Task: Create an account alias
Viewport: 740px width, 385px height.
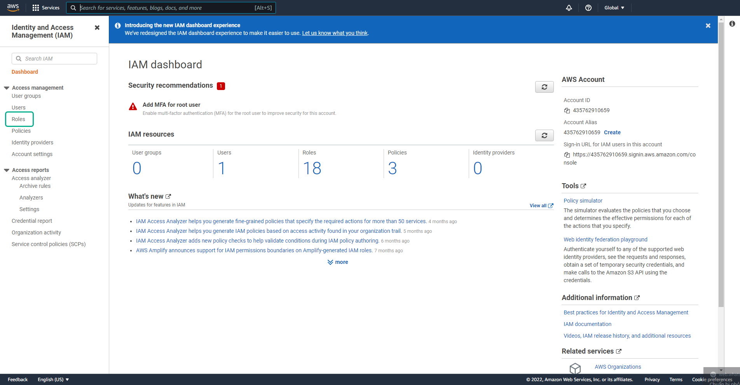Action: pyautogui.click(x=612, y=132)
